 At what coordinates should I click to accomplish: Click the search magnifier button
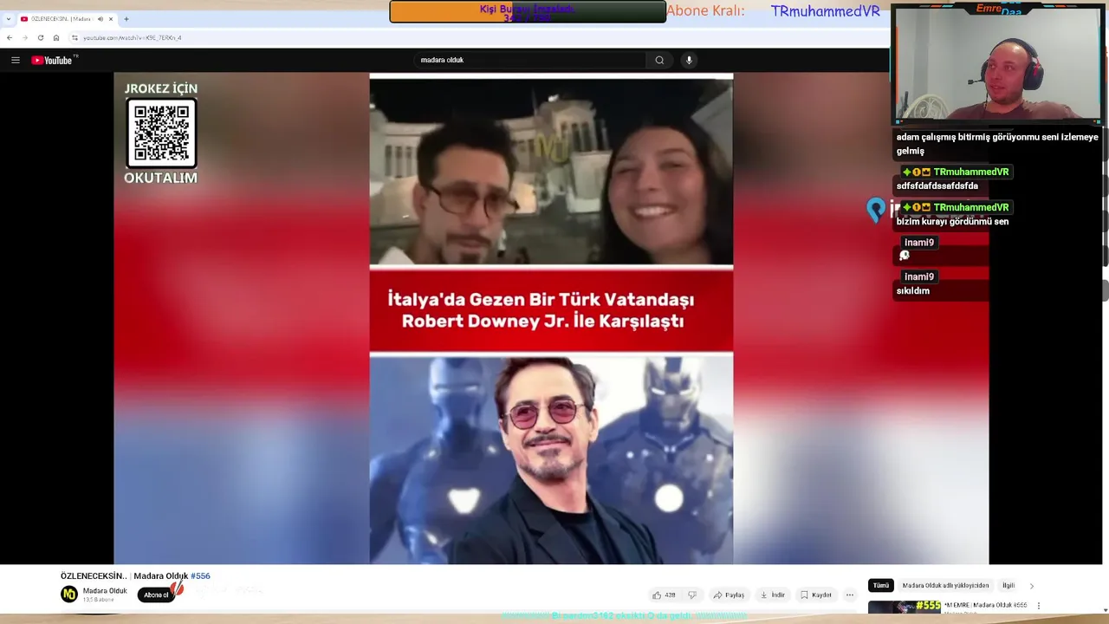tap(659, 60)
